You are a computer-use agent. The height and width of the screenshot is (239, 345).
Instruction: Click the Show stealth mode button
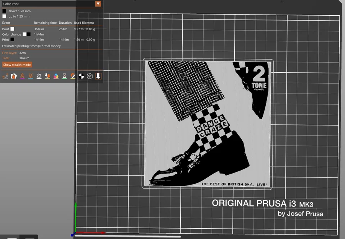coord(17,65)
